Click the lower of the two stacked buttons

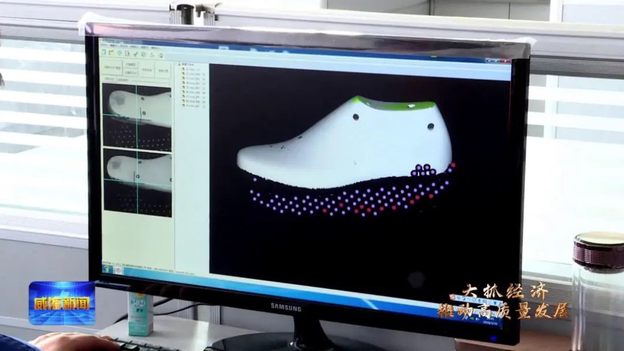pos(131,72)
